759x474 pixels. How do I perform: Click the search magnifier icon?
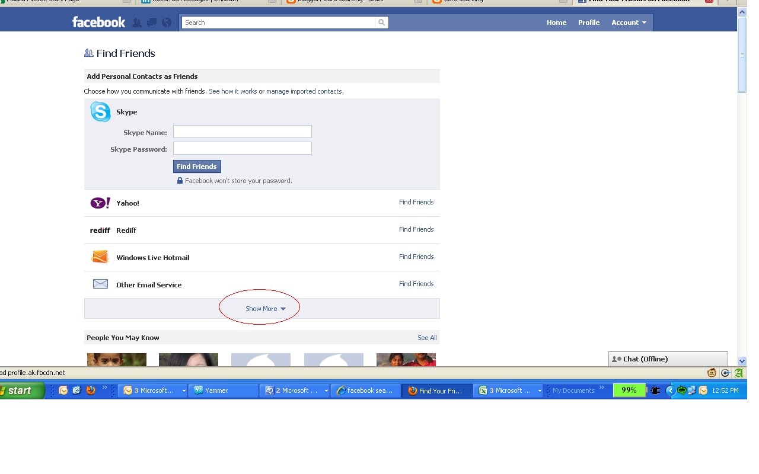point(381,23)
